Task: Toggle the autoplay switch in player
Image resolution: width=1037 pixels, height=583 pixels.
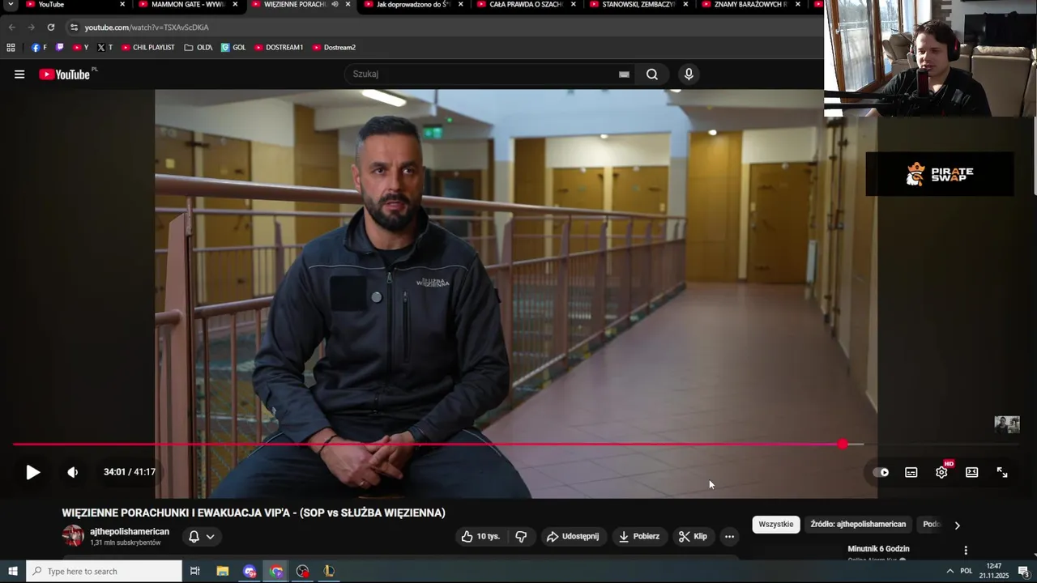Action: [881, 472]
